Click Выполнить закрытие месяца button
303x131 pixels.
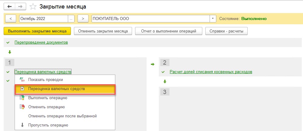tap(37, 31)
